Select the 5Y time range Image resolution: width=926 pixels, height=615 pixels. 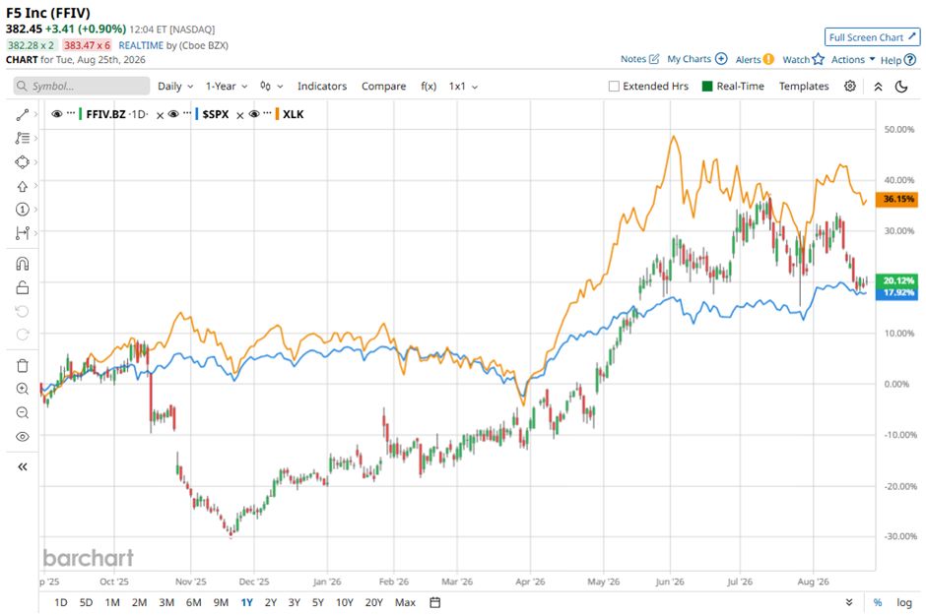[318, 602]
